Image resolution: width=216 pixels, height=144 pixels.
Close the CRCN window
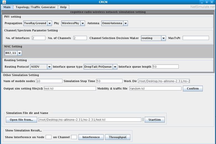pos(212,2)
